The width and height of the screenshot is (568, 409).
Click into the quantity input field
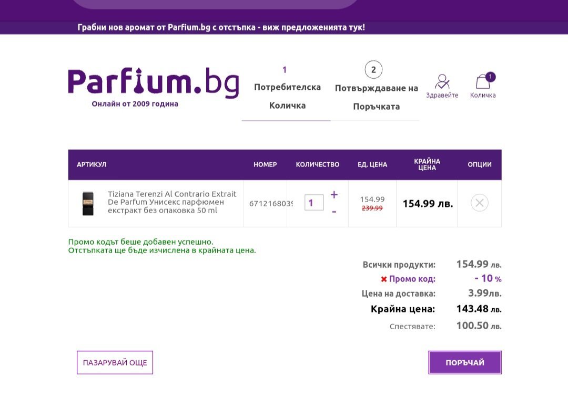tap(313, 203)
